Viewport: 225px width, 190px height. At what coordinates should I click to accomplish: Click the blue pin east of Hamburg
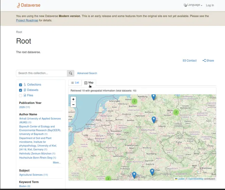[154, 97]
